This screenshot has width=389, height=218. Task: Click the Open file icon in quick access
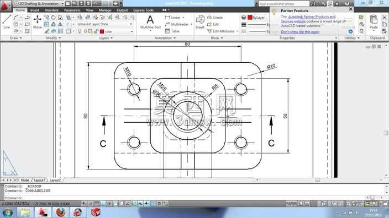(x=75, y=3)
